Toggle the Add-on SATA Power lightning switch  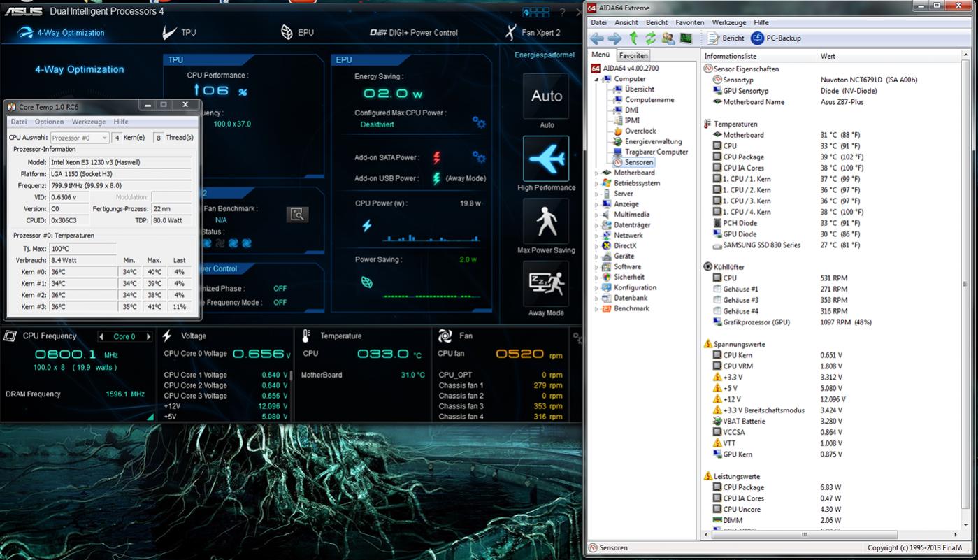pyautogui.click(x=437, y=157)
